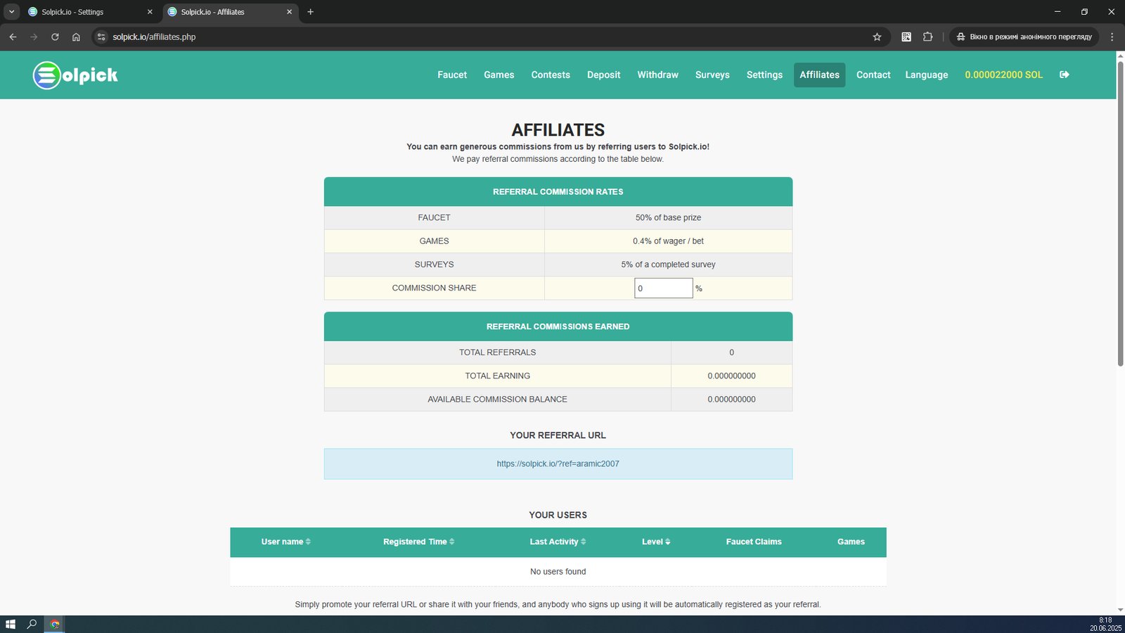
Task: Select the Affiliates nav item
Action: pyautogui.click(x=820, y=75)
